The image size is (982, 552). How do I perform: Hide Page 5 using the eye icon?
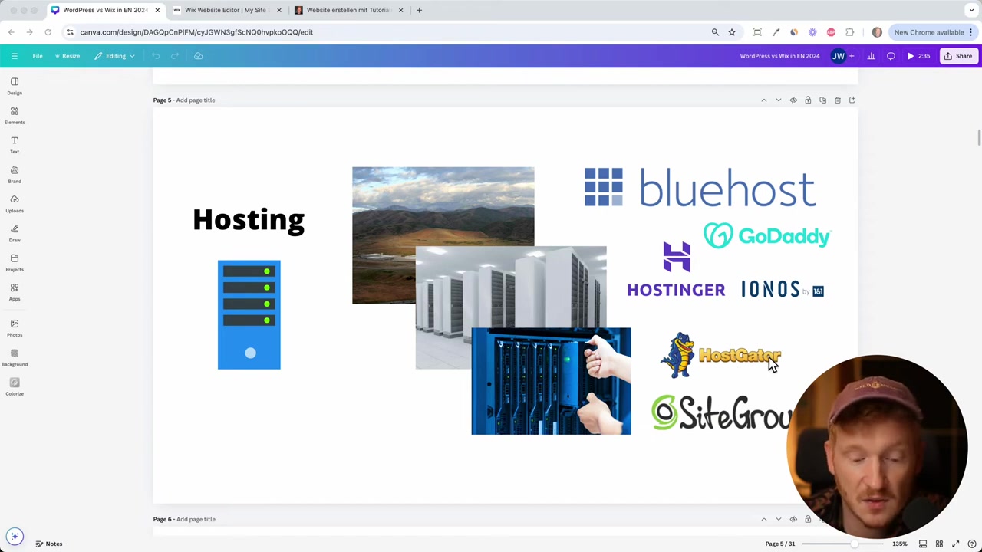[x=793, y=100]
